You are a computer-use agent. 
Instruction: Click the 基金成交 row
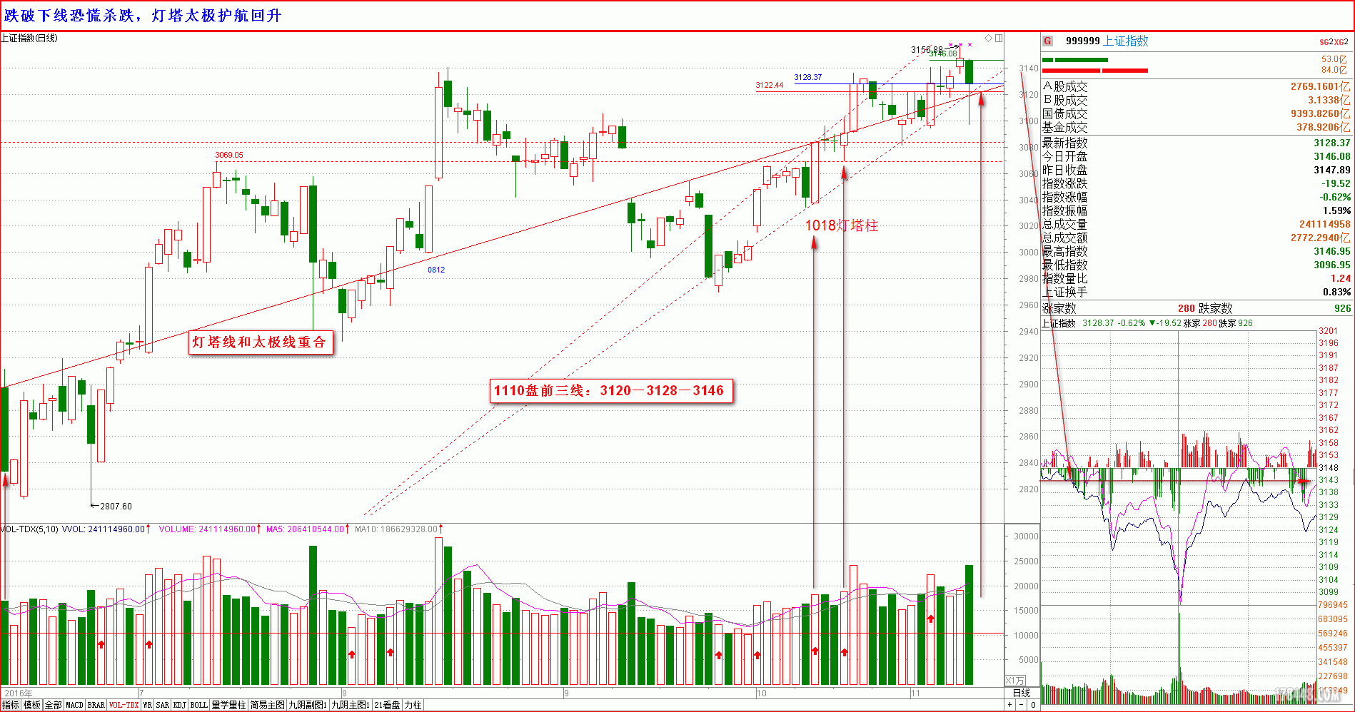coord(1197,127)
